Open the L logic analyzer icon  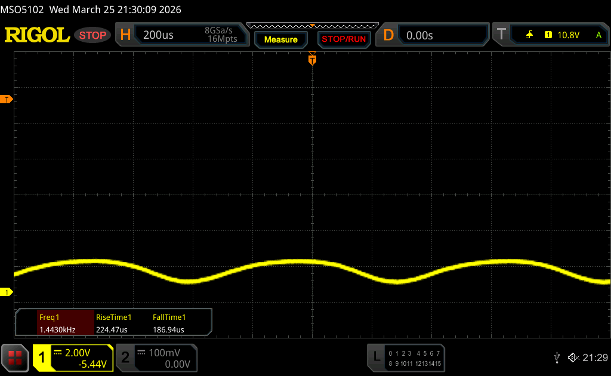coord(377,357)
